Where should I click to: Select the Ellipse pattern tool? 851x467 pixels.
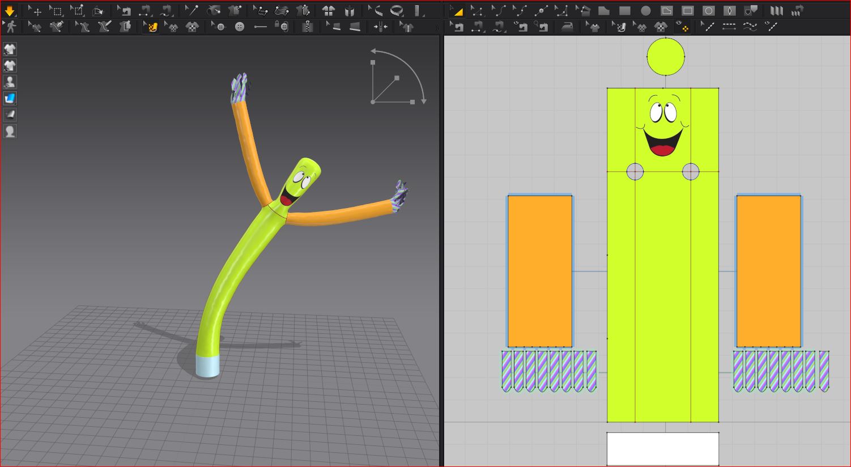click(645, 11)
